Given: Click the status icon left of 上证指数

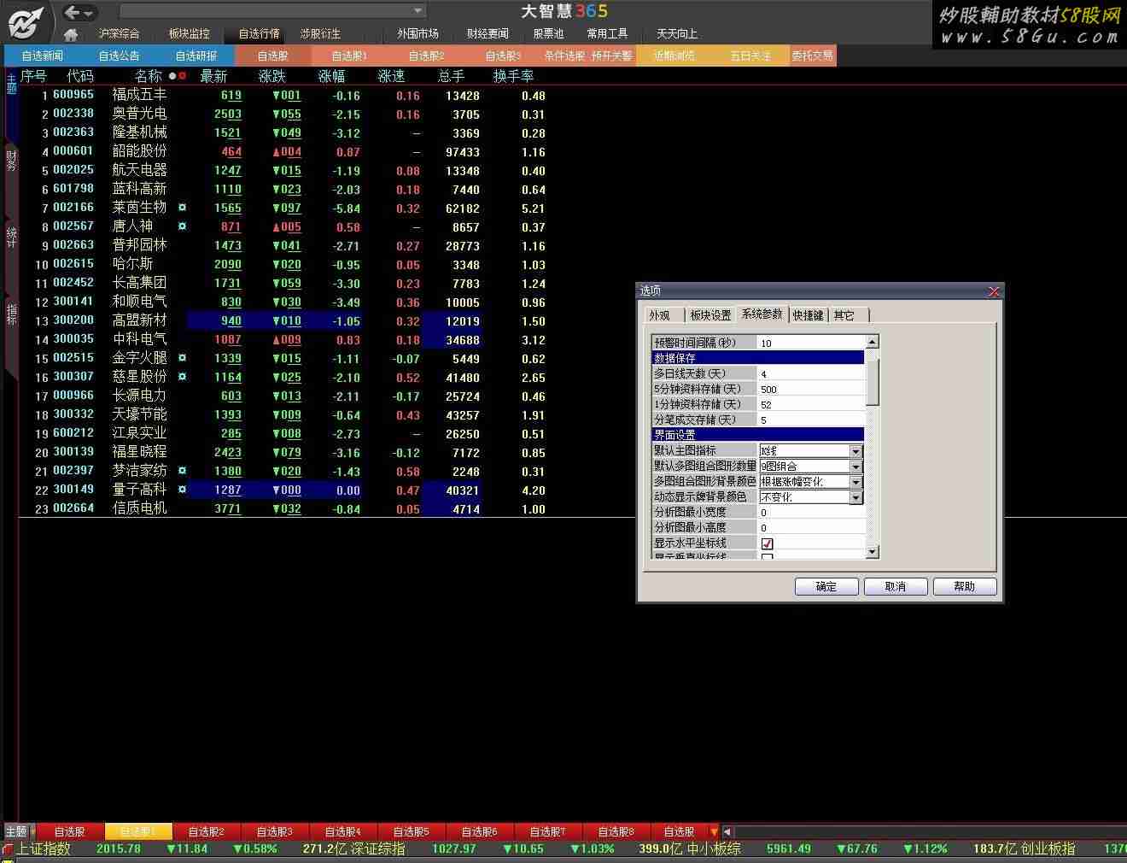Looking at the screenshot, I should 8,849.
